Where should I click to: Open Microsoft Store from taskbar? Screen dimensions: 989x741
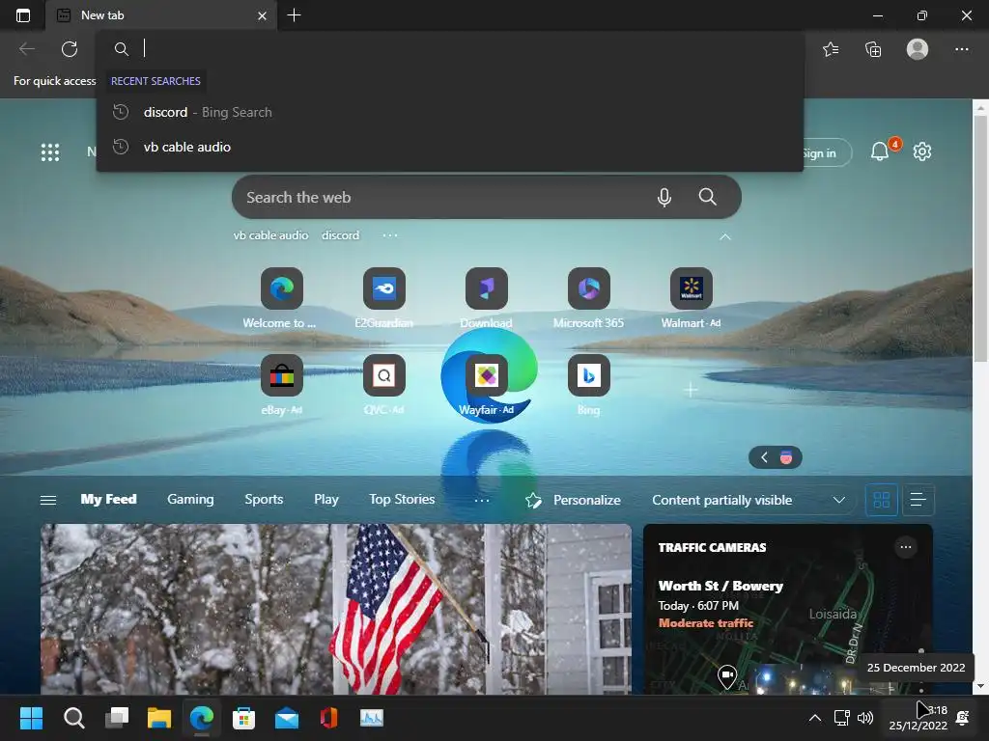tap(243, 718)
